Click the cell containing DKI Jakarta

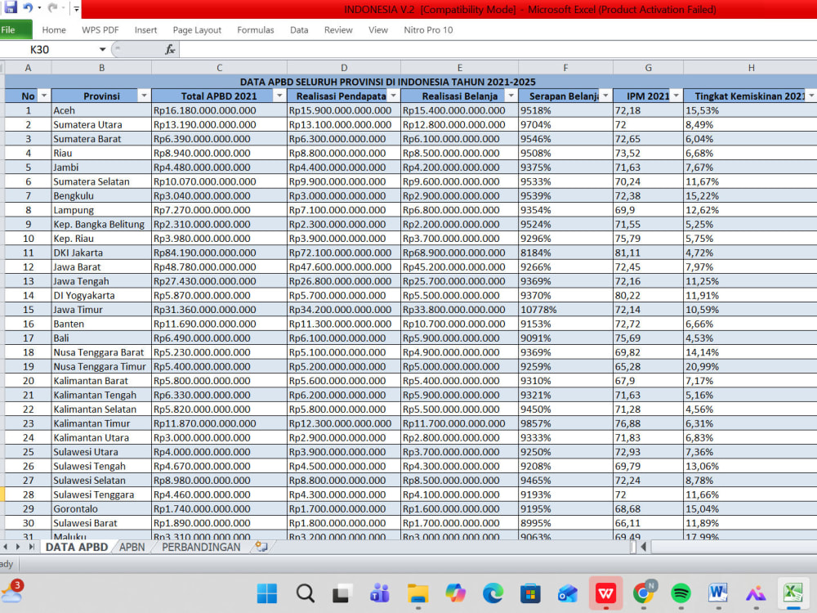pos(101,253)
